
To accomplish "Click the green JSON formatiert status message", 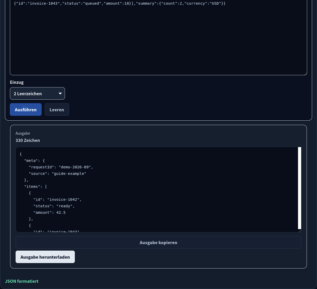I will (x=22, y=281).
